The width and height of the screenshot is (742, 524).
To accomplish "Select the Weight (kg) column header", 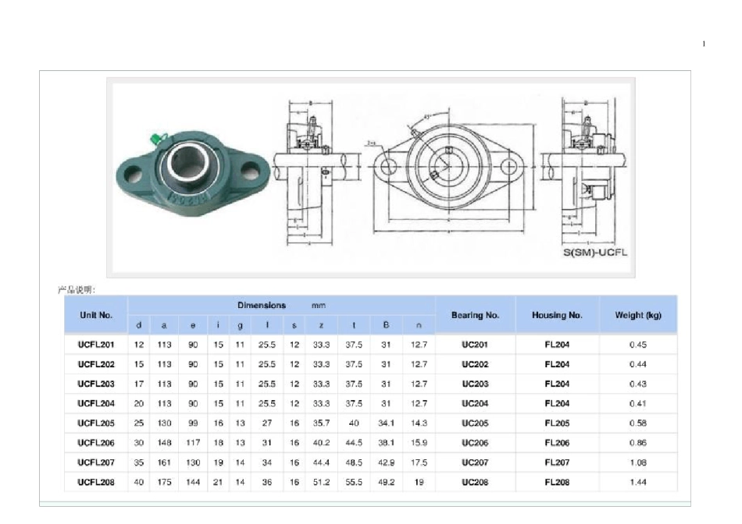I will click(638, 315).
